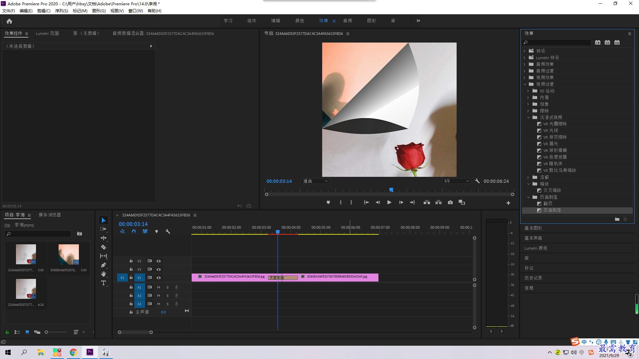Click the Home icon

[9, 21]
